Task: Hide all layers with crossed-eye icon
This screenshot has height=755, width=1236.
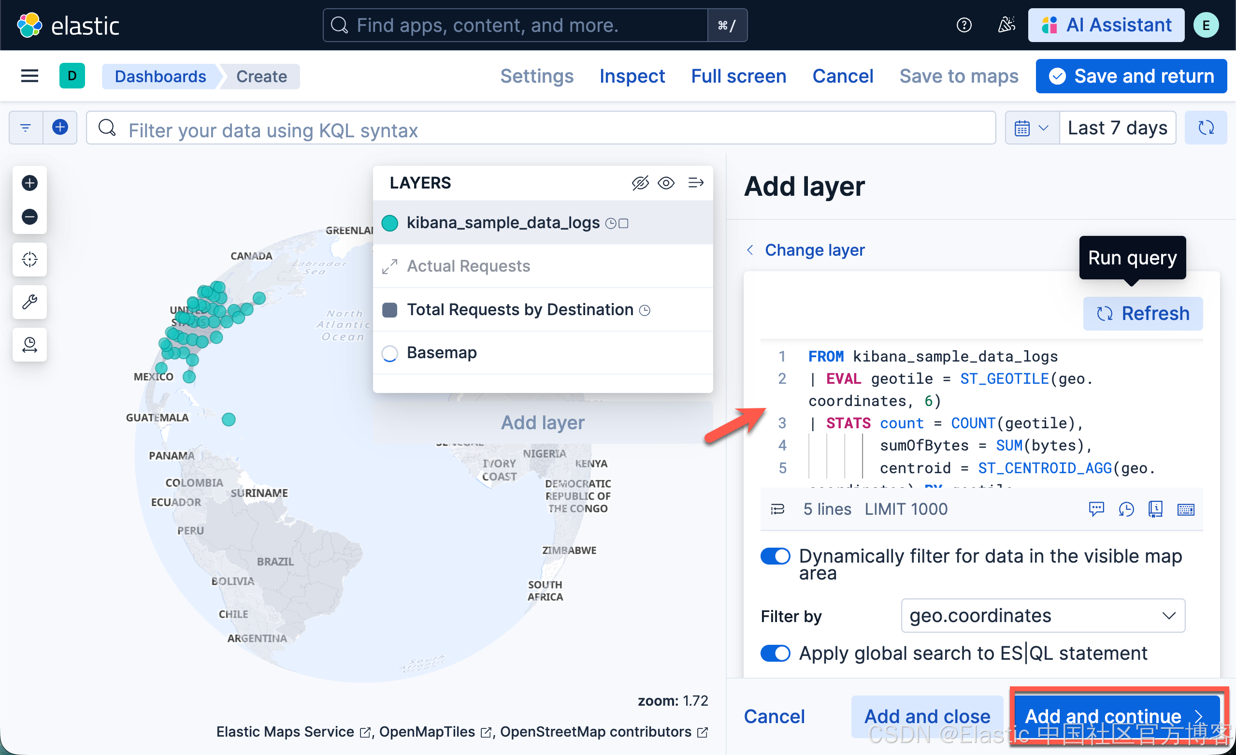Action: click(640, 183)
